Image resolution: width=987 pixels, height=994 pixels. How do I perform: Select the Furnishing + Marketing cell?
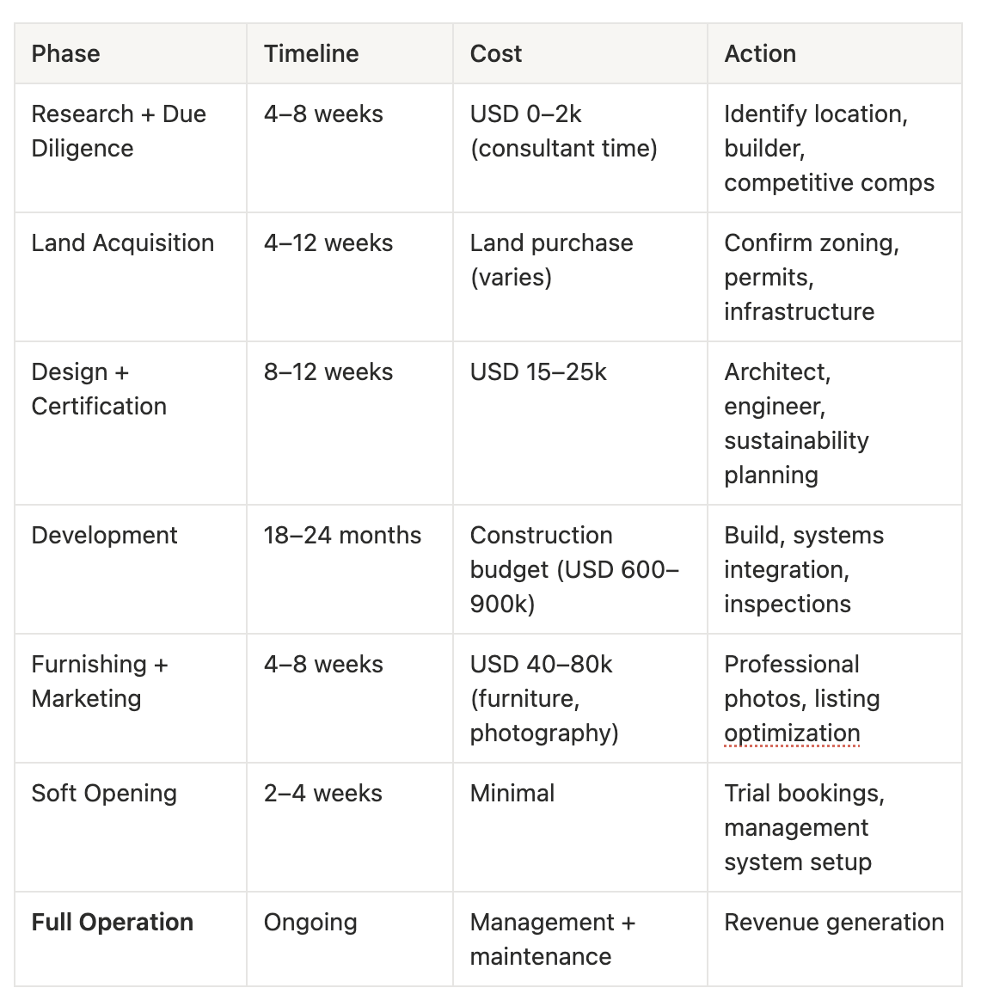131,698
